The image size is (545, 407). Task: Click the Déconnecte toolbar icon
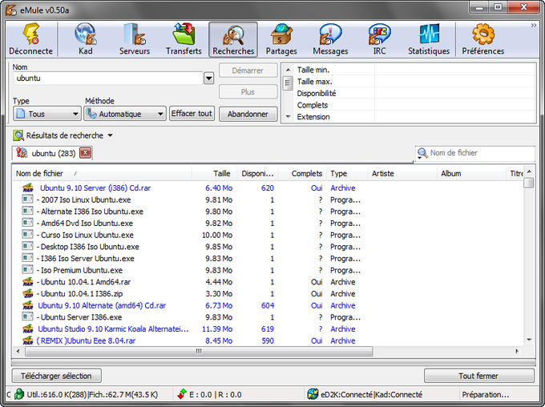[31, 39]
